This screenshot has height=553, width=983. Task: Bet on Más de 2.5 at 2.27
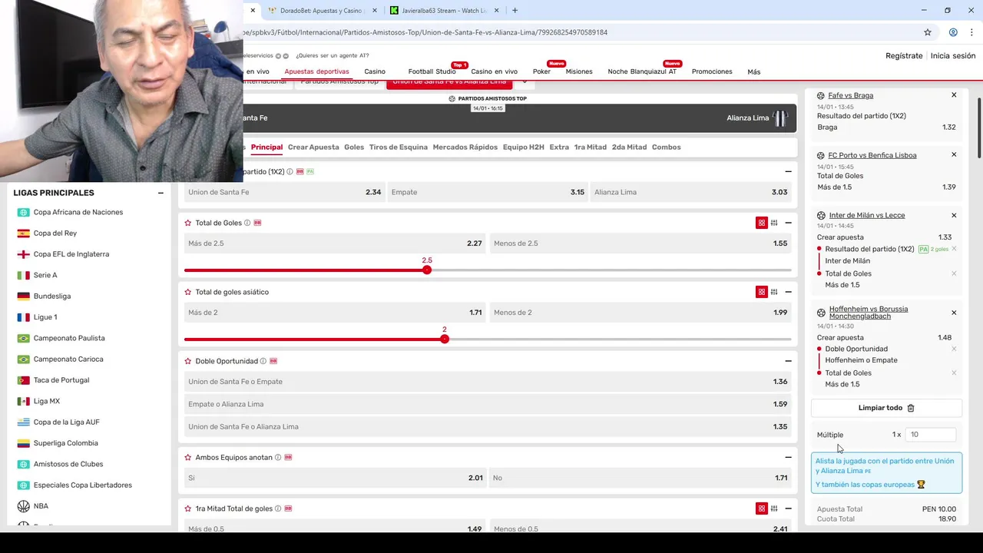[x=335, y=243]
